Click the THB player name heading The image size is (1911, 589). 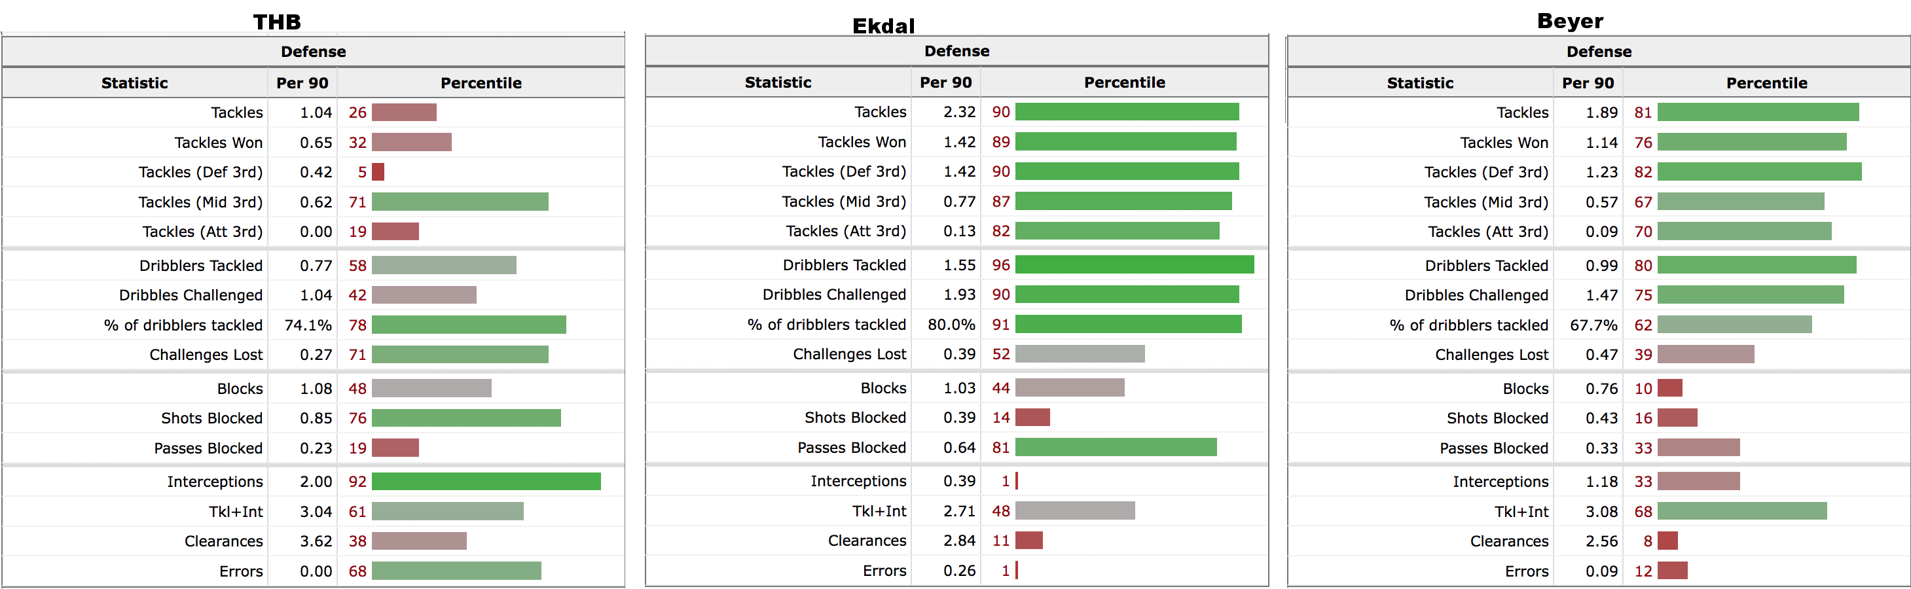tap(277, 22)
